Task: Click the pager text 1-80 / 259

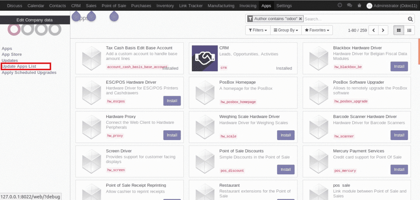Action: point(357,30)
